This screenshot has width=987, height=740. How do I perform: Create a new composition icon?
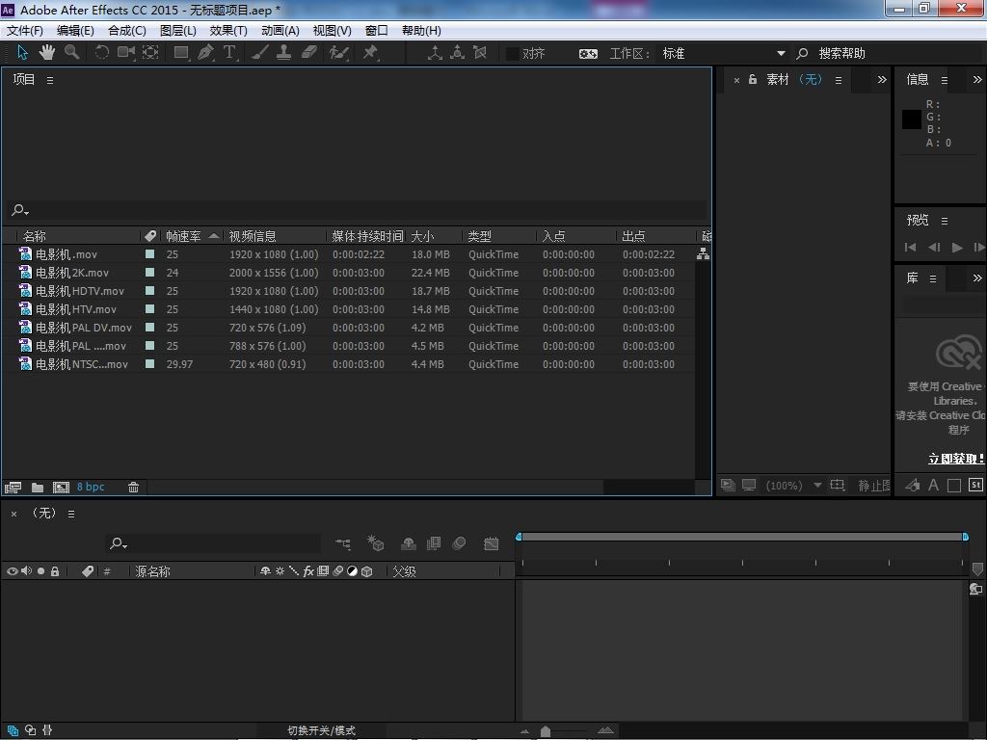61,487
